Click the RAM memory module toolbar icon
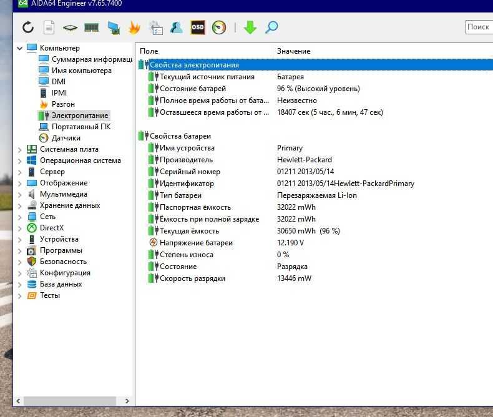This screenshot has width=493, height=417. [x=92, y=27]
